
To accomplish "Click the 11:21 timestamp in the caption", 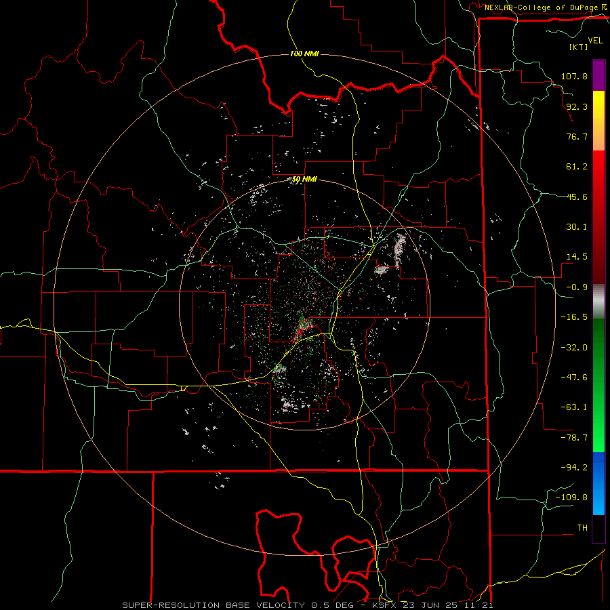I will point(479,605).
